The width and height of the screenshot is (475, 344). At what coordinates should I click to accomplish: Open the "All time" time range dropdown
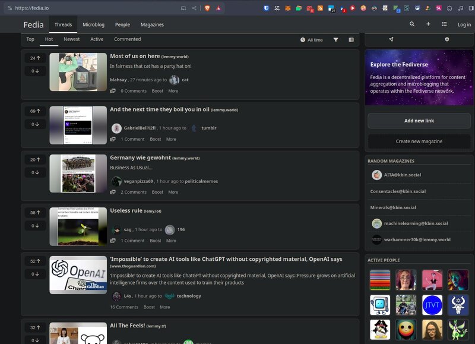(312, 40)
